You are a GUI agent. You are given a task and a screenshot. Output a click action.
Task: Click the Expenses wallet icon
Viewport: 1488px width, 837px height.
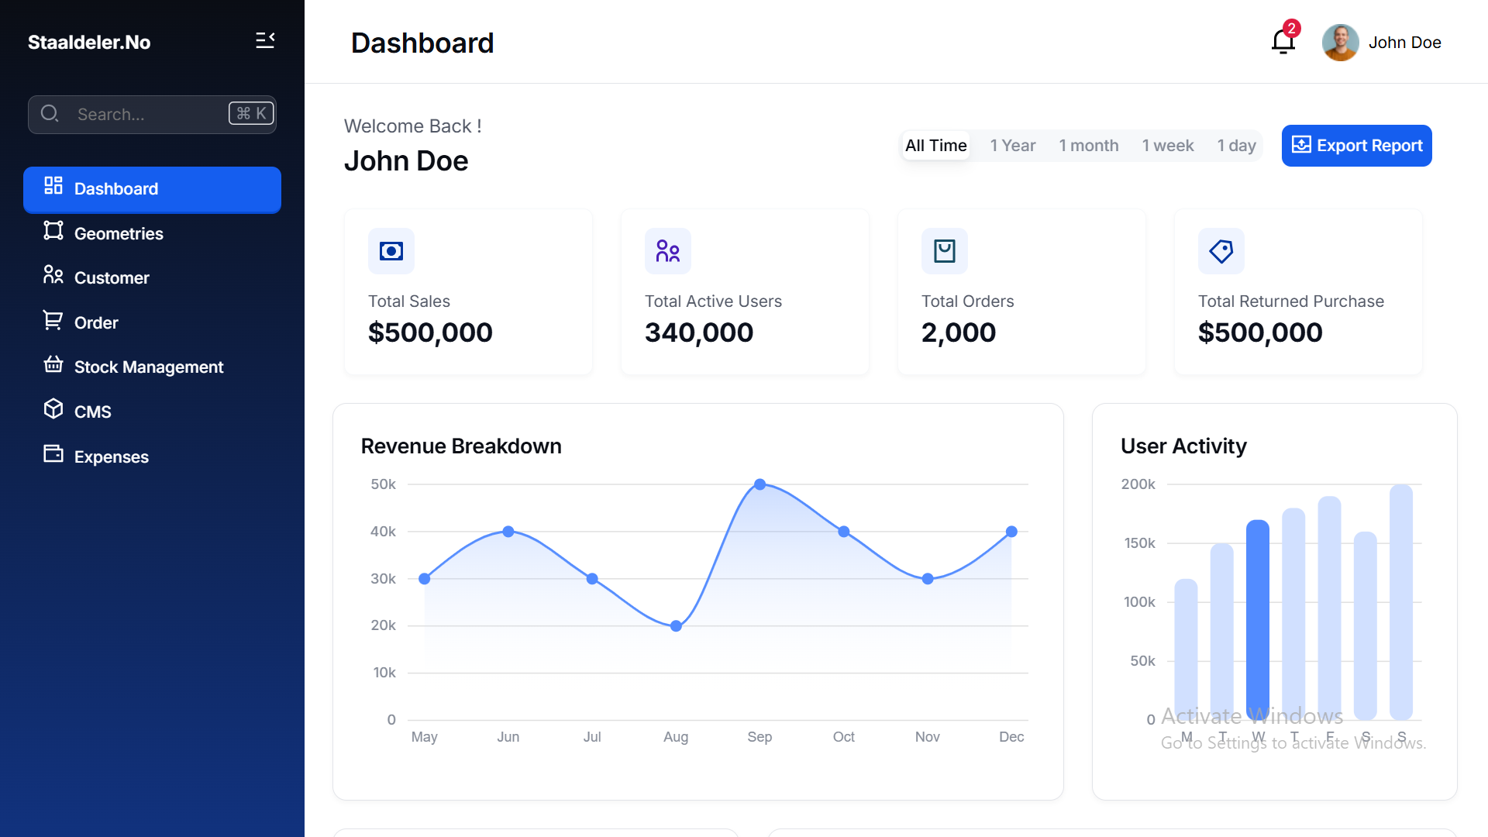53,454
